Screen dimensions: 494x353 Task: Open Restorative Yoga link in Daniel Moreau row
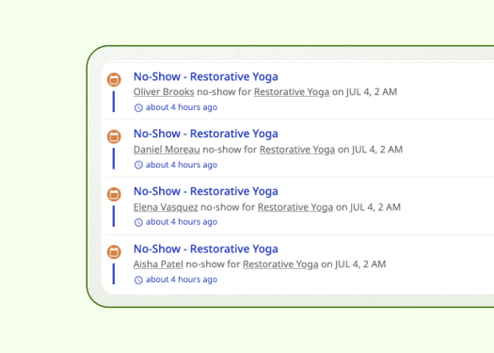coord(297,150)
